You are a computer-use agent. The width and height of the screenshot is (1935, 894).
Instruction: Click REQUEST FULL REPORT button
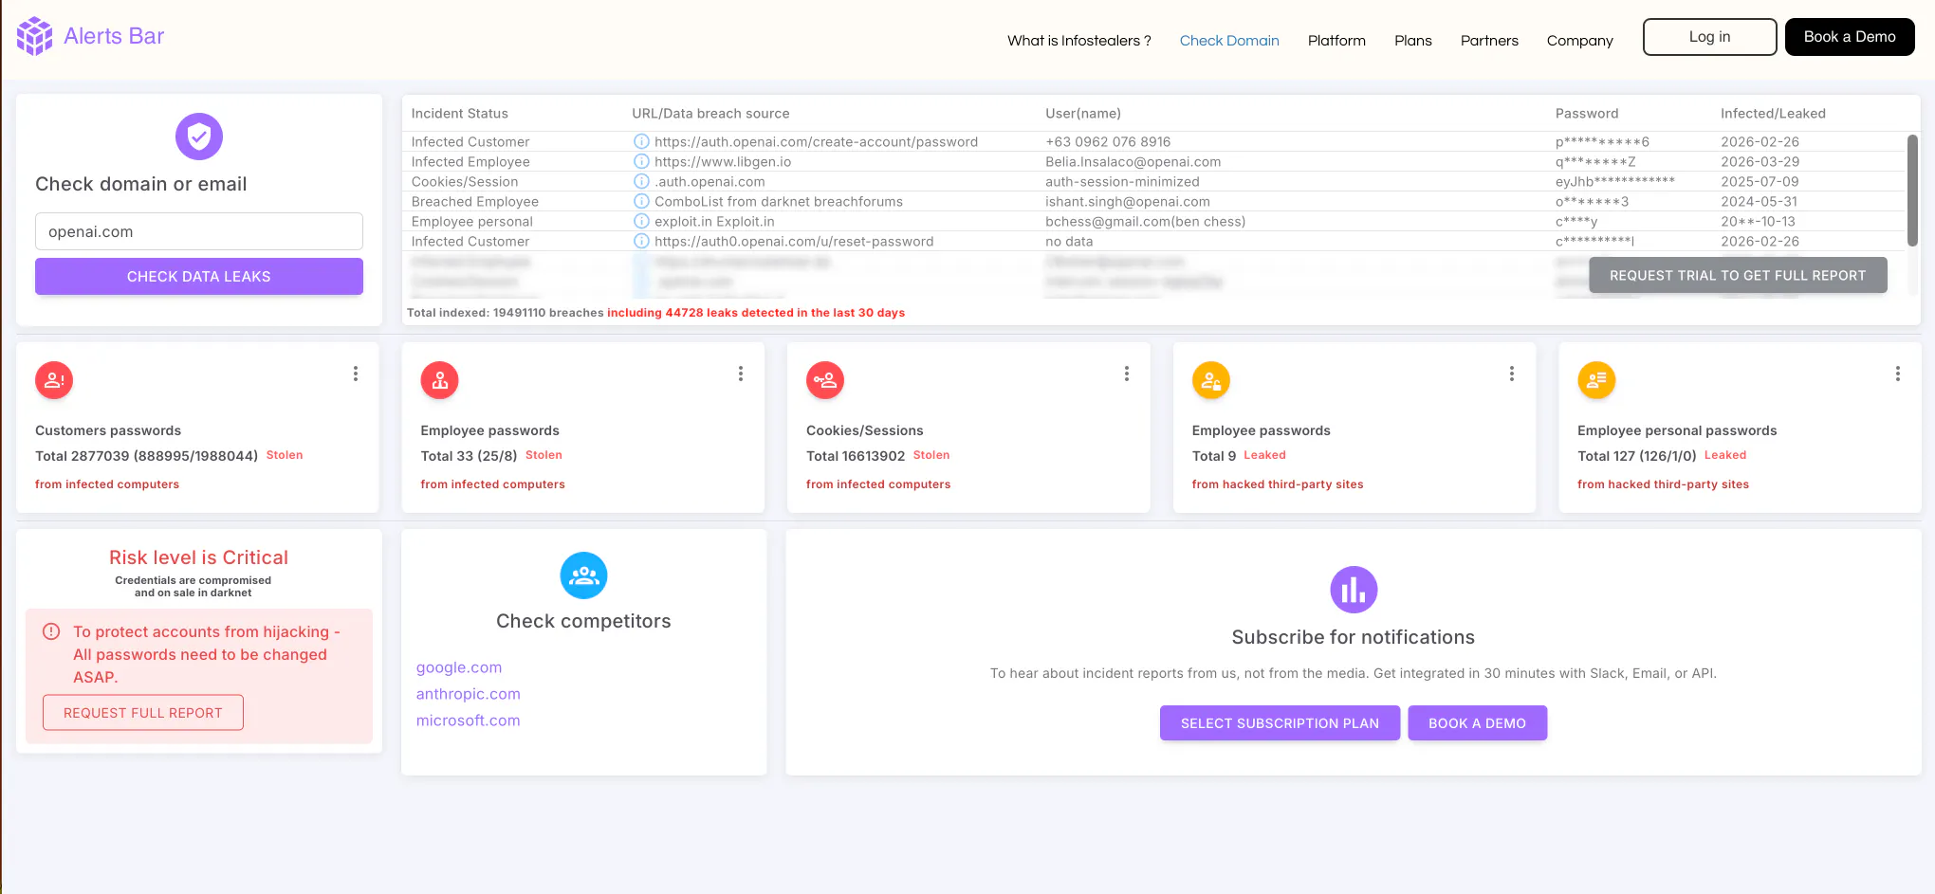143,713
